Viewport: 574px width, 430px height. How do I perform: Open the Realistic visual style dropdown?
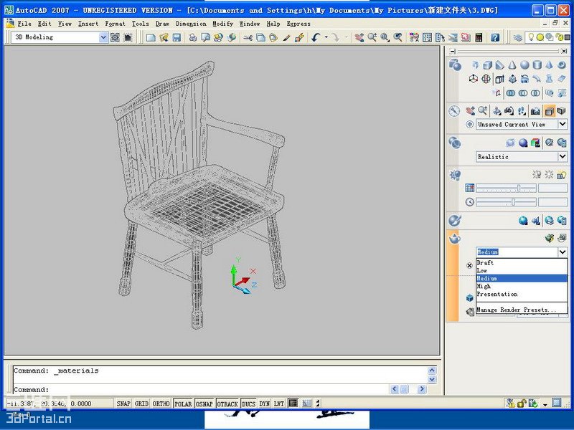pyautogui.click(x=563, y=156)
